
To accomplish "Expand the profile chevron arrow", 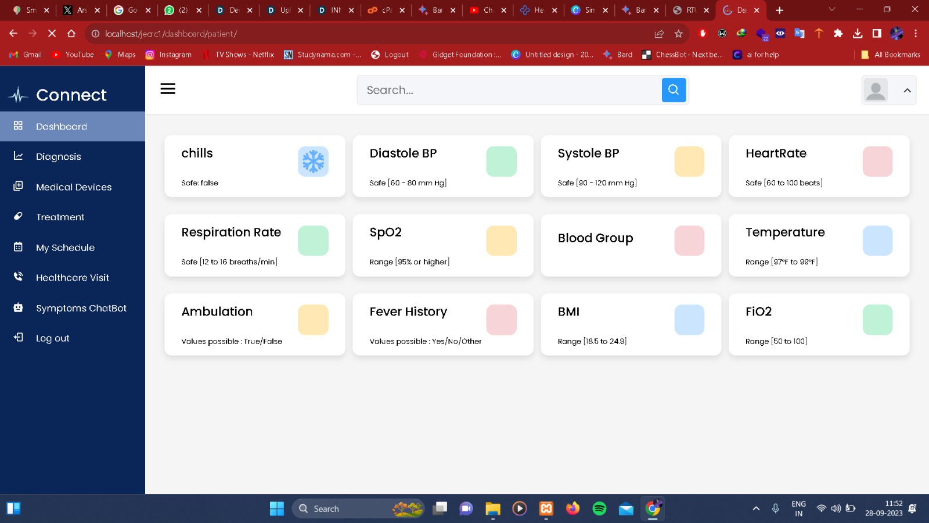I will (907, 91).
